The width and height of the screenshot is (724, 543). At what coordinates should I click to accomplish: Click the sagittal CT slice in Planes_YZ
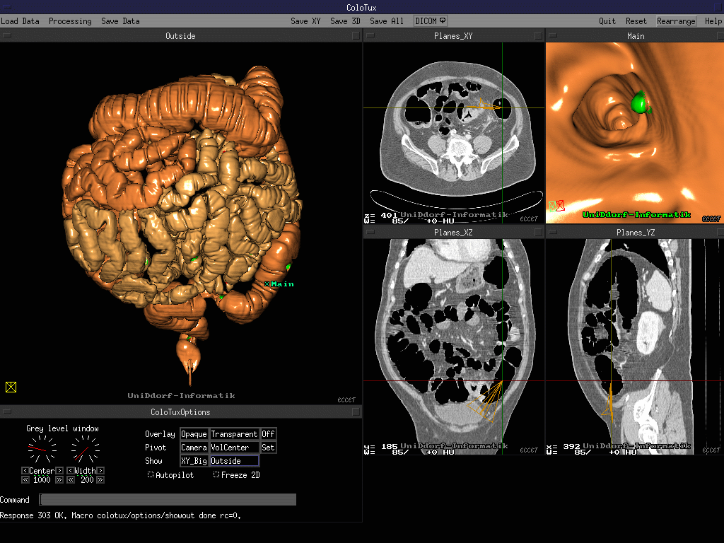click(x=631, y=346)
